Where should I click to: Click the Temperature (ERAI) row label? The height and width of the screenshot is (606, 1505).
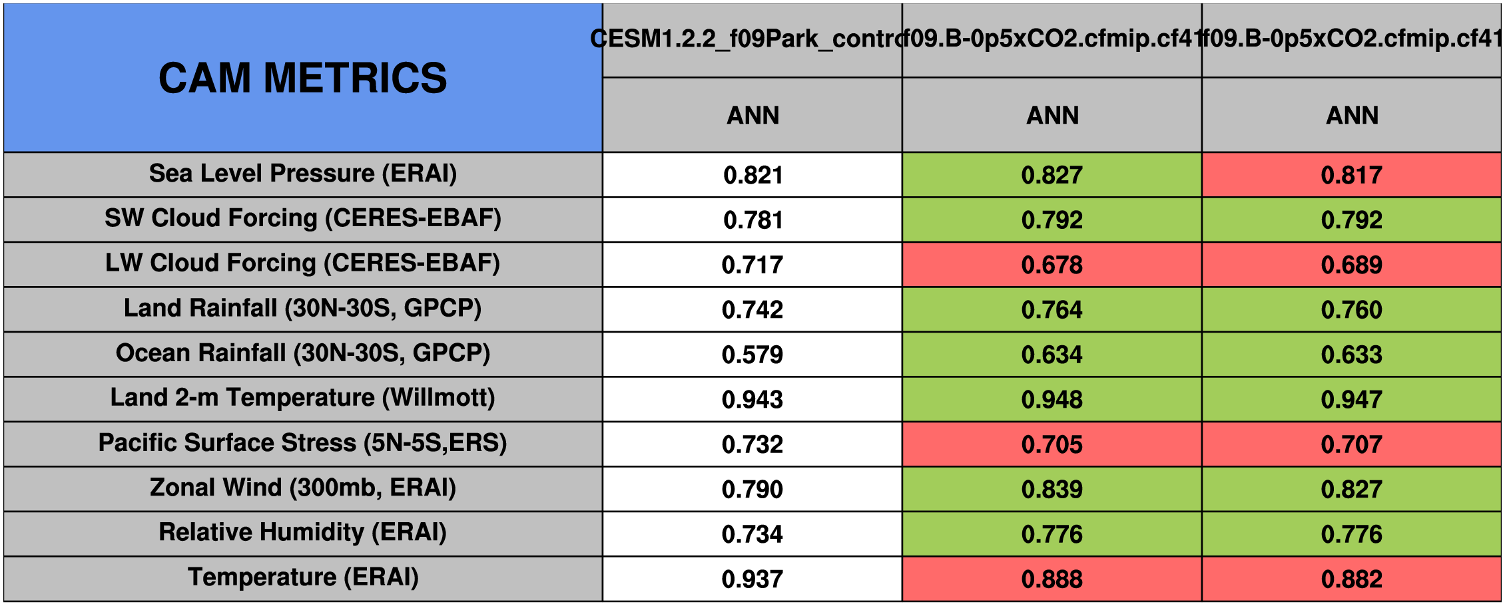click(x=303, y=577)
